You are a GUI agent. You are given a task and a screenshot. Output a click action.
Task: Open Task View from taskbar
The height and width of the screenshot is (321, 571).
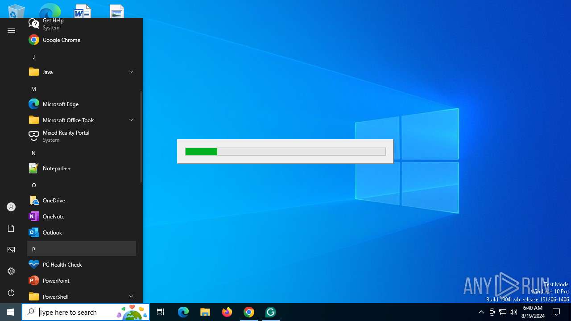coord(161,312)
